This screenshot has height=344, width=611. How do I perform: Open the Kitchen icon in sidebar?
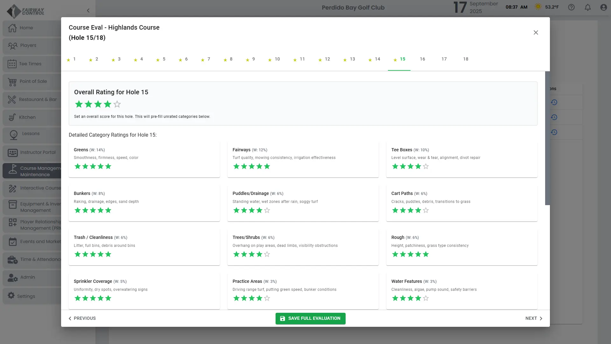pos(12,117)
